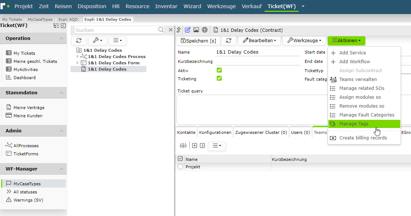Open the wrench tools dropdown in tree panel
The image size is (411, 216).
tap(97, 41)
